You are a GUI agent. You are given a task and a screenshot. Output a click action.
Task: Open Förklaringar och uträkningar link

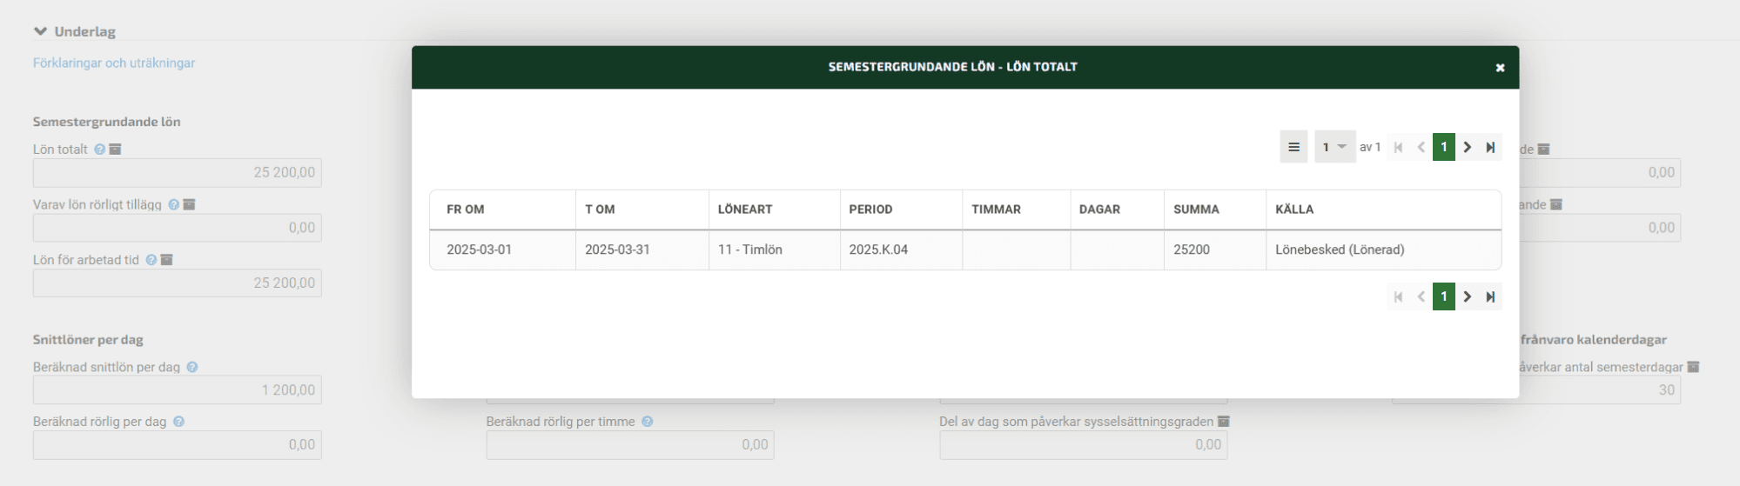[113, 63]
